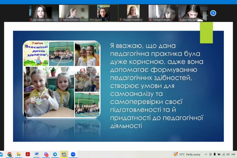
Task: Open Google Chrome from the taskbar
Action: [10, 154]
